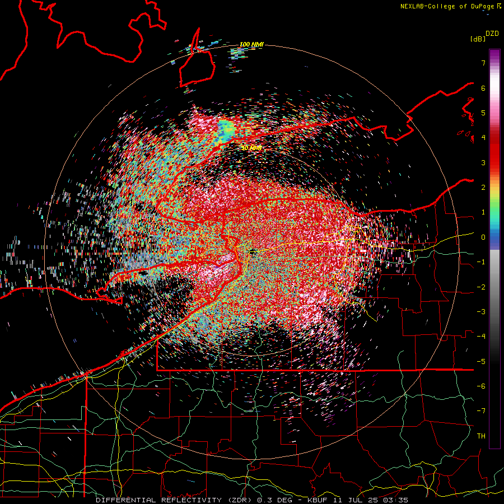Click the 5 tick label on the color scale
The width and height of the screenshot is (504, 504).
[483, 113]
